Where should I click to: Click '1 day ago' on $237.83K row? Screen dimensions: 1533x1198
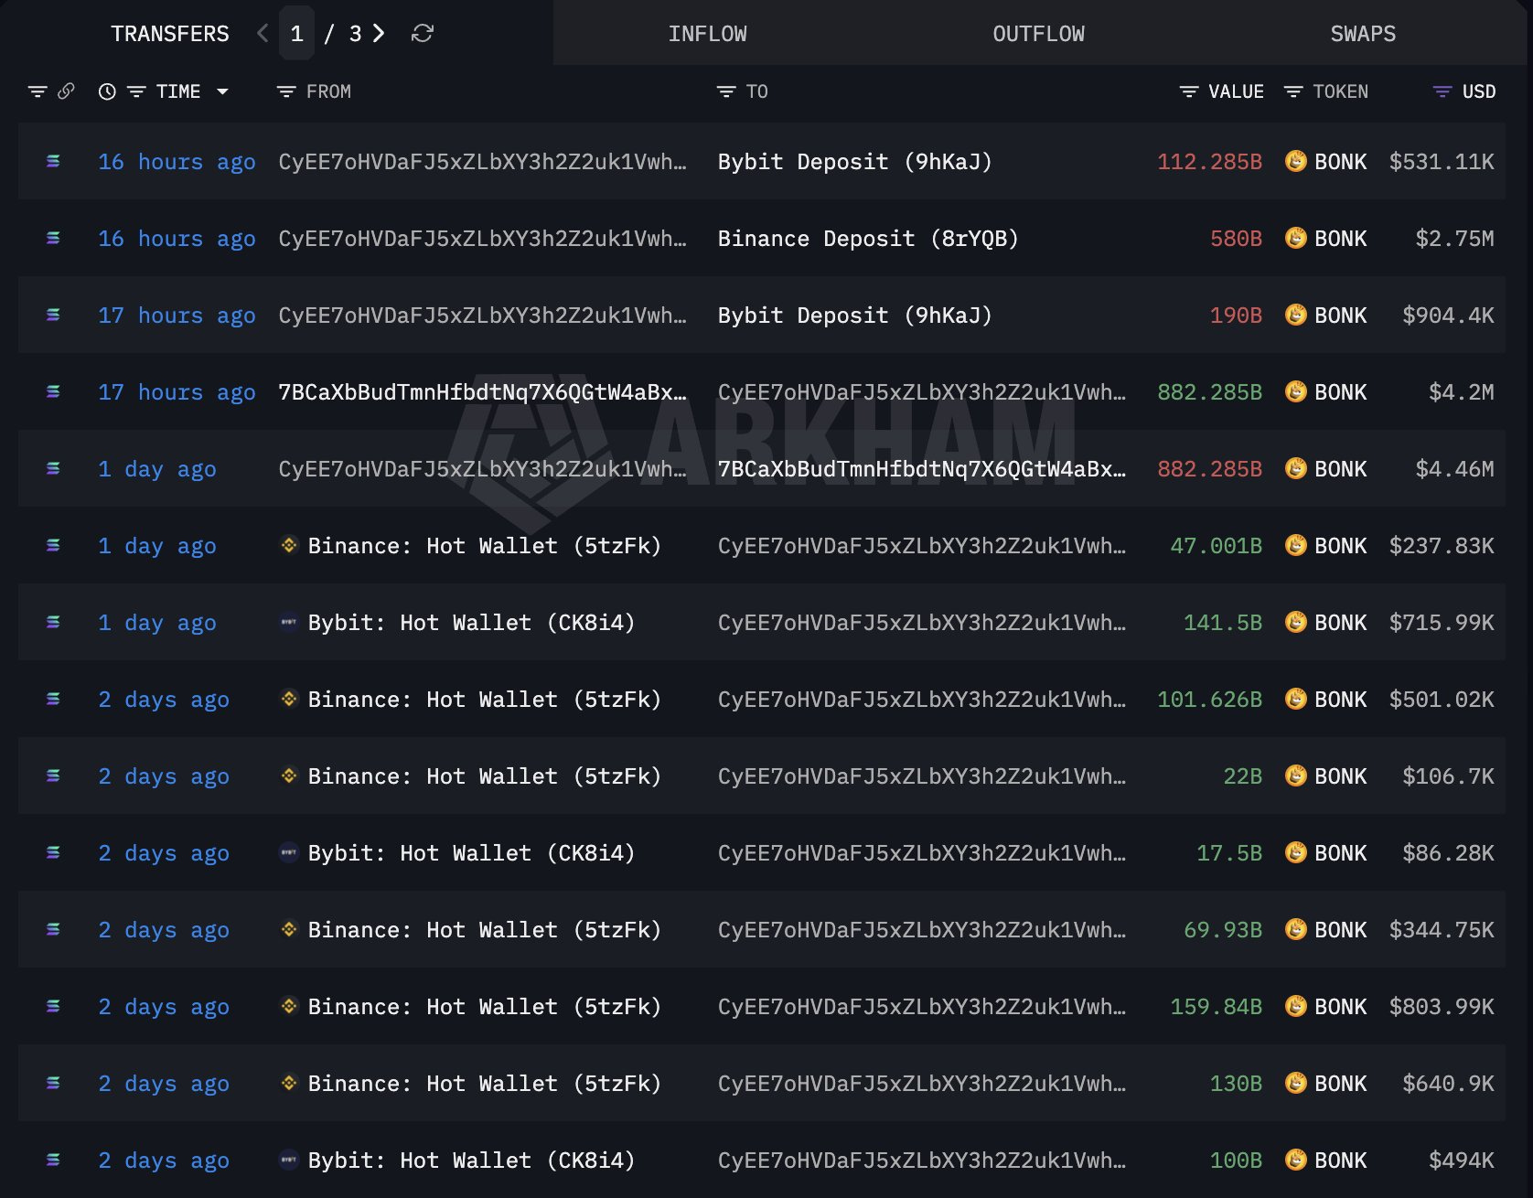point(157,546)
